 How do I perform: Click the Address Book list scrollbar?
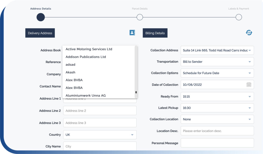coord(136,92)
